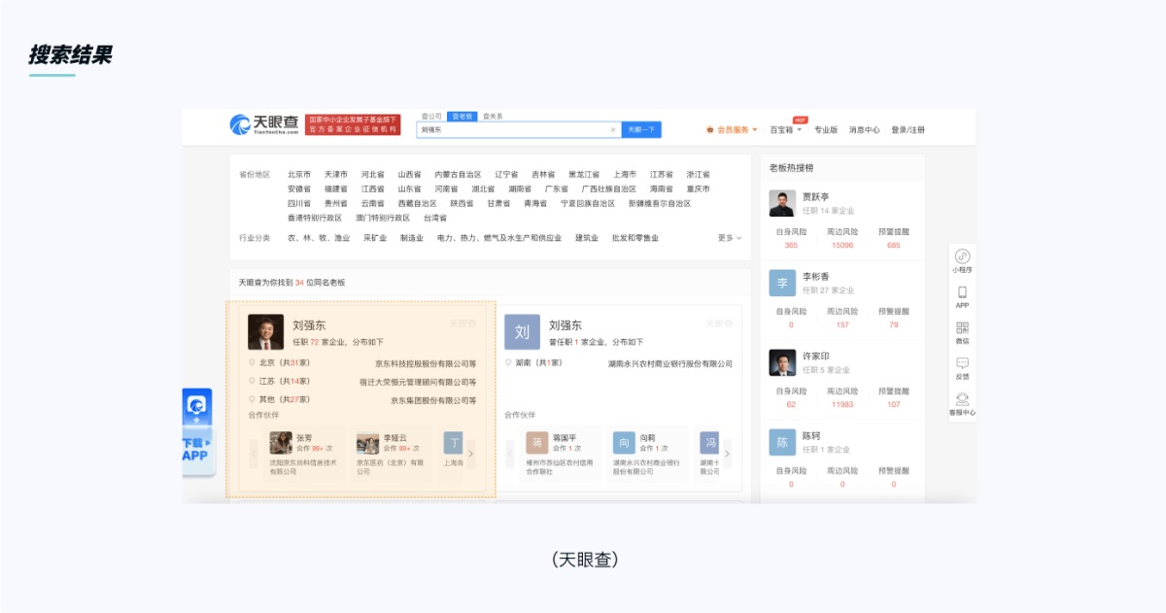Filter by 北京市 region
The height and width of the screenshot is (613, 1166).
tap(299, 175)
